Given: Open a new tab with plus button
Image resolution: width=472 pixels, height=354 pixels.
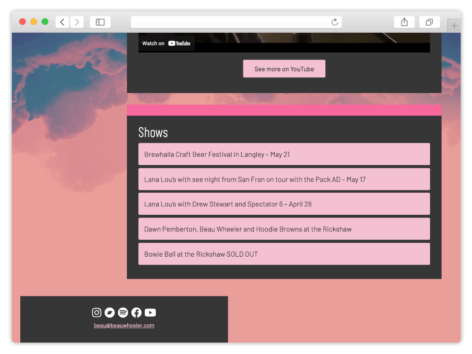Looking at the screenshot, I should click(454, 26).
